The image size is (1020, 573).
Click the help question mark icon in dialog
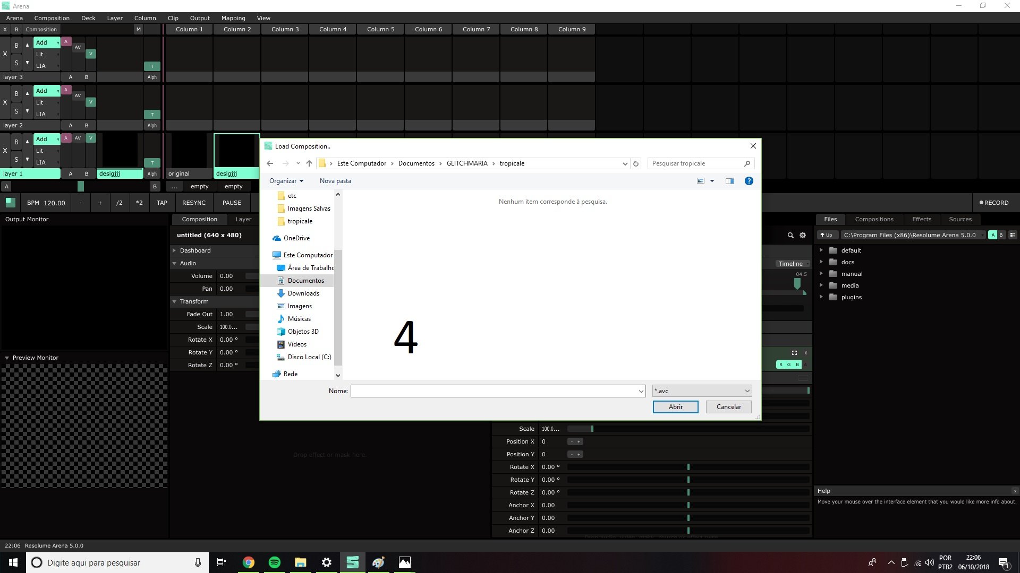point(749,181)
